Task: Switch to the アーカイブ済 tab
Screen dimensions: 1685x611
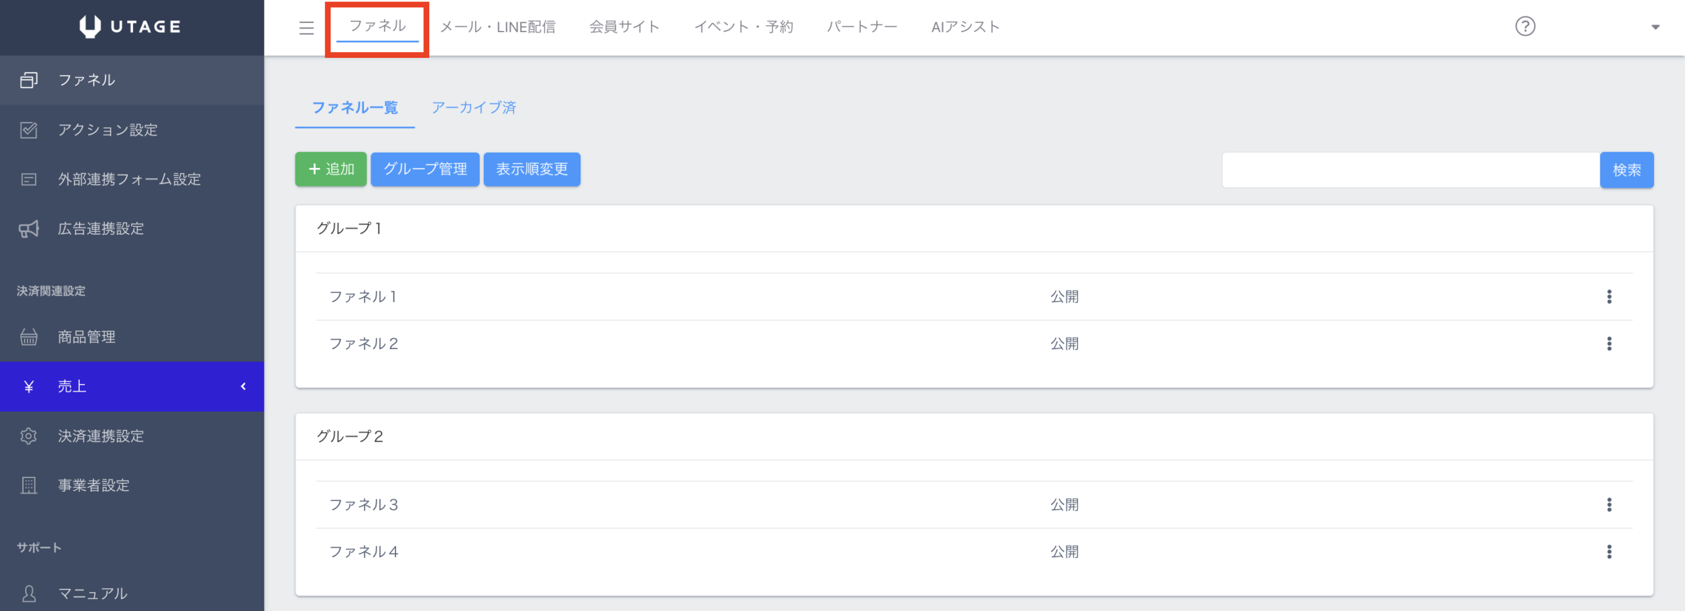Action: [473, 107]
